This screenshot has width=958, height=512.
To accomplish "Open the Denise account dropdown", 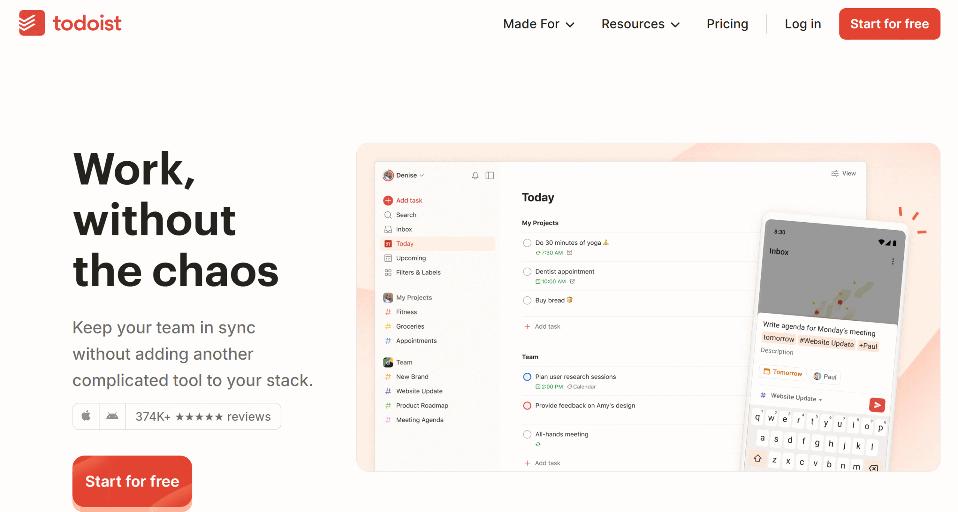I will click(403, 175).
